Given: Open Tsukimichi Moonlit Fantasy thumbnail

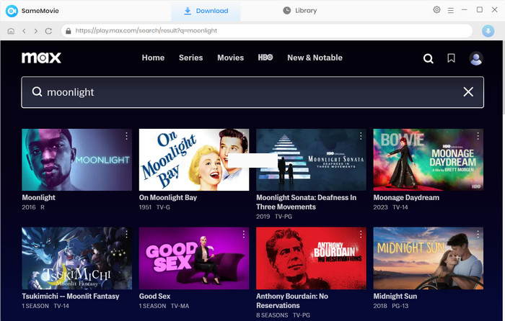Looking at the screenshot, I should point(77,258).
